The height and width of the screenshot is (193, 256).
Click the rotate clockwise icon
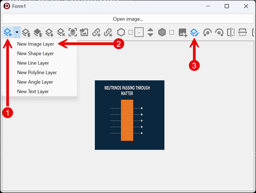(x=219, y=32)
